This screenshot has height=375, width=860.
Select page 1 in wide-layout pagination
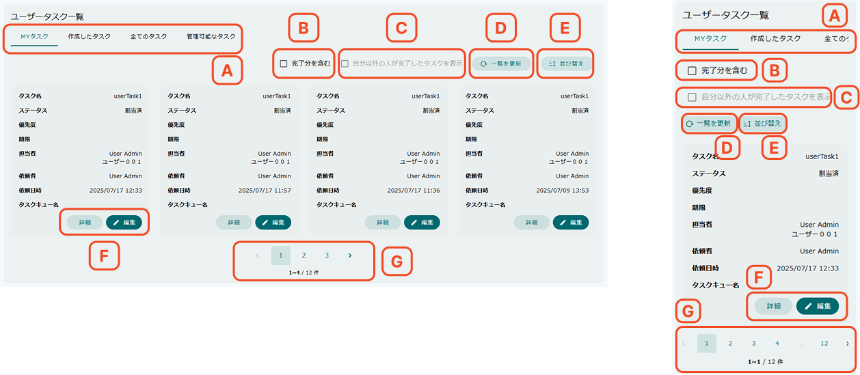[x=280, y=255]
